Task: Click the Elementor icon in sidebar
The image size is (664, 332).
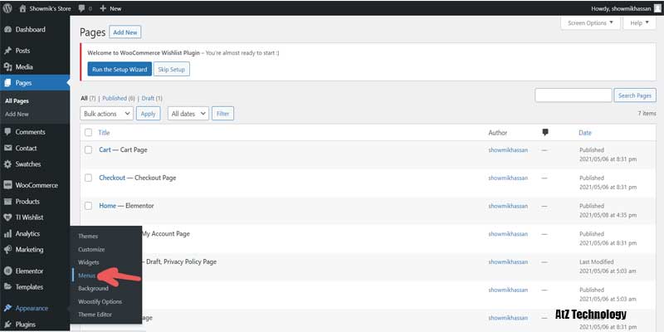Action: point(7,271)
